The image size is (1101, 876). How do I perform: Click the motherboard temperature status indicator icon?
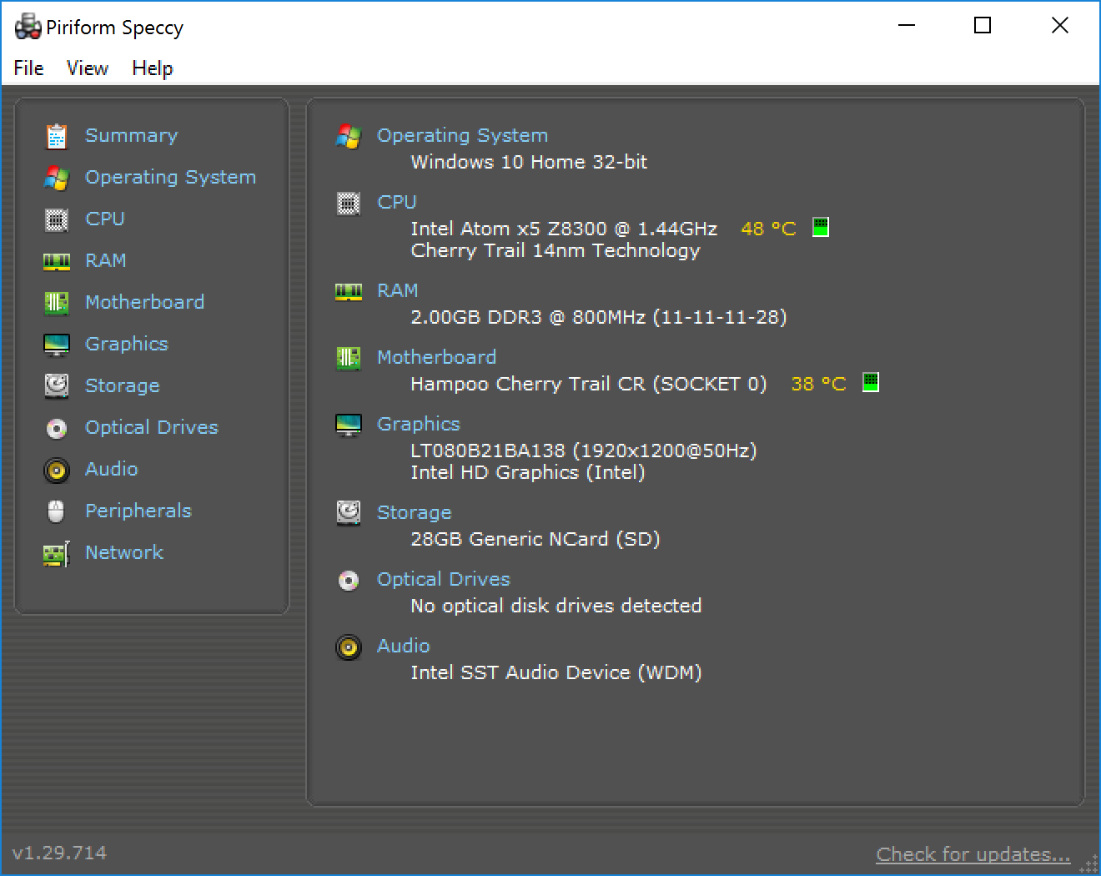(x=870, y=383)
